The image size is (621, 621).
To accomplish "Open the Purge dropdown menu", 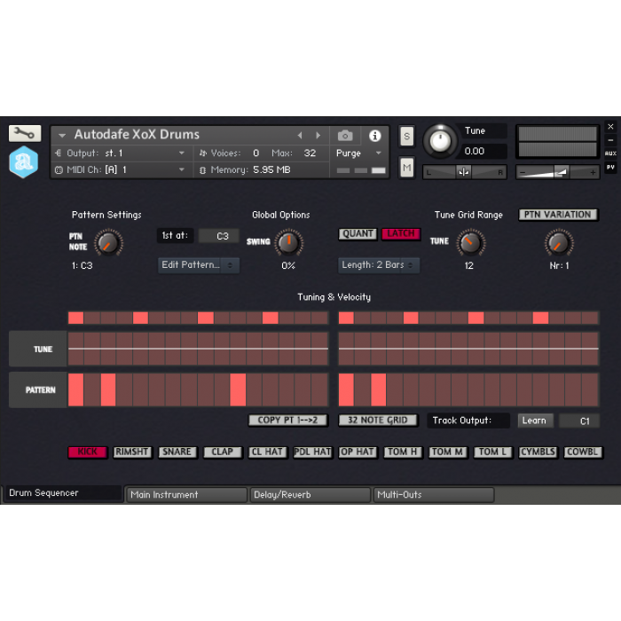I will pyautogui.click(x=358, y=153).
